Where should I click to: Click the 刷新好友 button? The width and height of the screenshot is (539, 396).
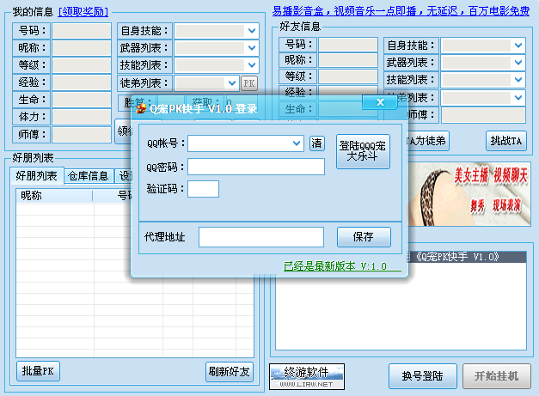point(230,372)
